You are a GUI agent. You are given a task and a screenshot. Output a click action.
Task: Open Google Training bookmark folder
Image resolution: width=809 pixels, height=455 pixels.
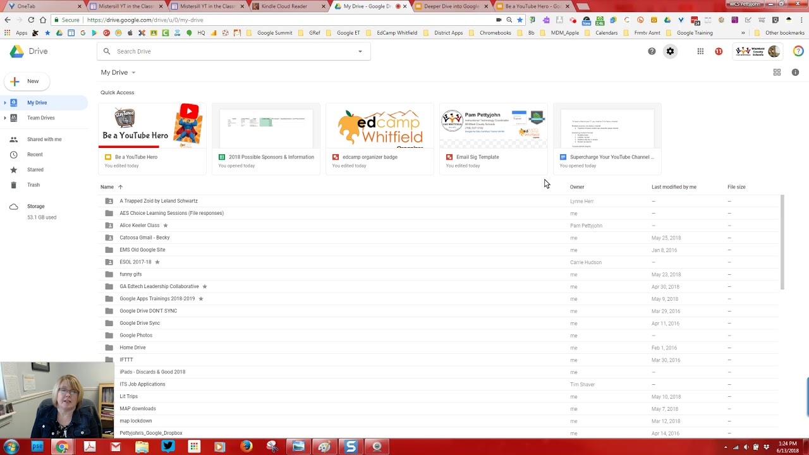click(x=690, y=33)
